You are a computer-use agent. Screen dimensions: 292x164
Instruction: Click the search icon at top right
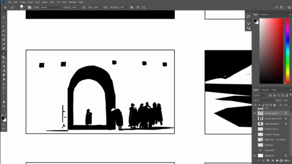coord(276,7)
